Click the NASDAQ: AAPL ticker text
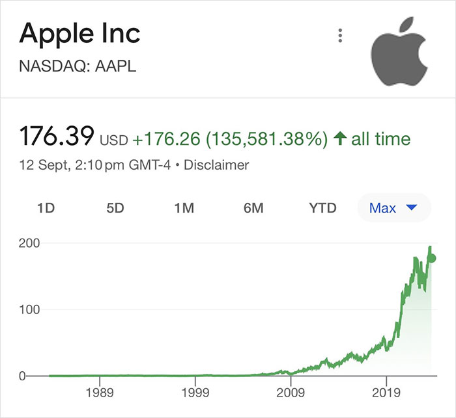Image resolution: width=456 pixels, height=418 pixels. pyautogui.click(x=78, y=66)
